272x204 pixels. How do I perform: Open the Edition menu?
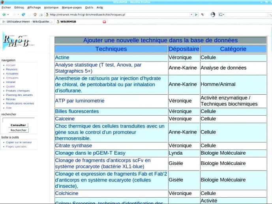pyautogui.click(x=19, y=7)
